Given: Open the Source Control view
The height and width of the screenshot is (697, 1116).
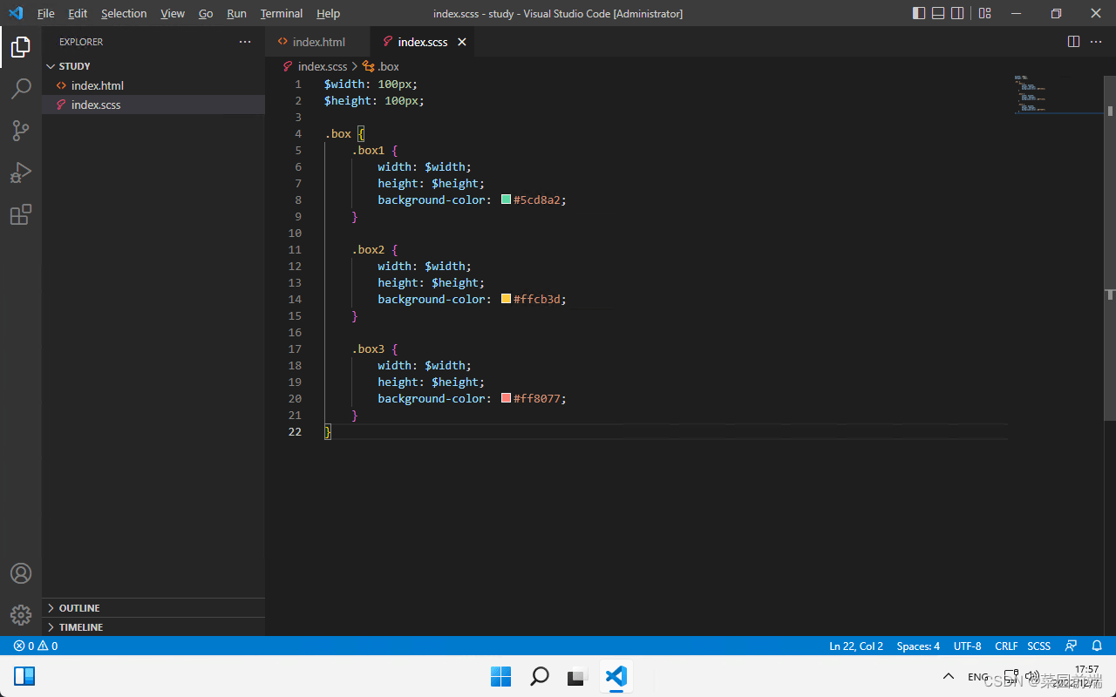Looking at the screenshot, I should click(x=21, y=131).
